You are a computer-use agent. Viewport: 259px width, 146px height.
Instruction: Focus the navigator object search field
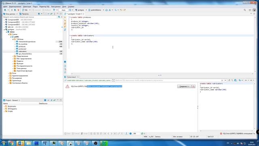coord(30,17)
